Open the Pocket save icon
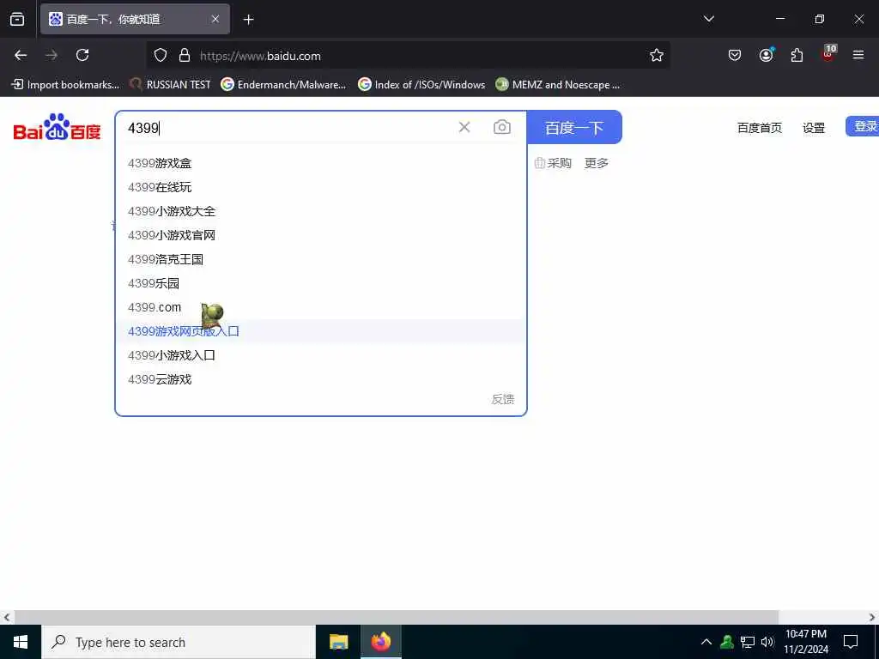Image resolution: width=879 pixels, height=659 pixels. point(735,55)
